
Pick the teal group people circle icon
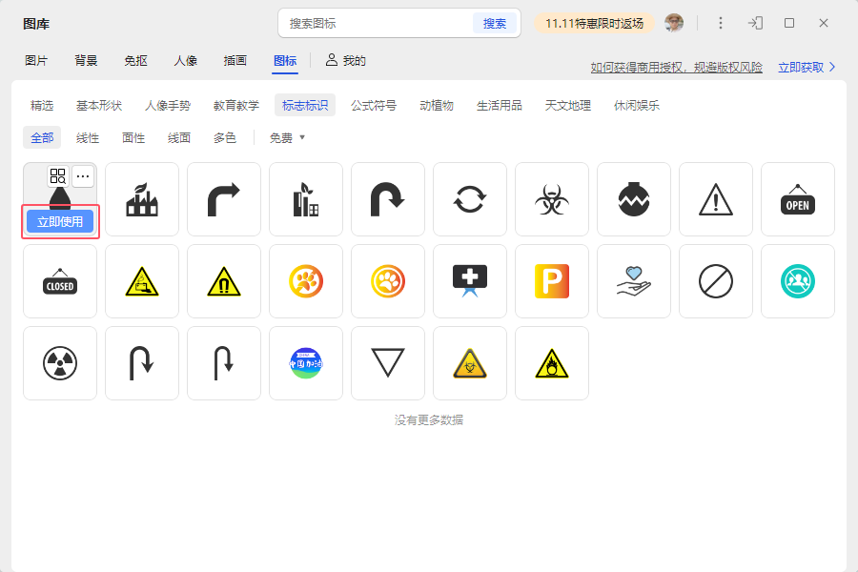coord(798,281)
